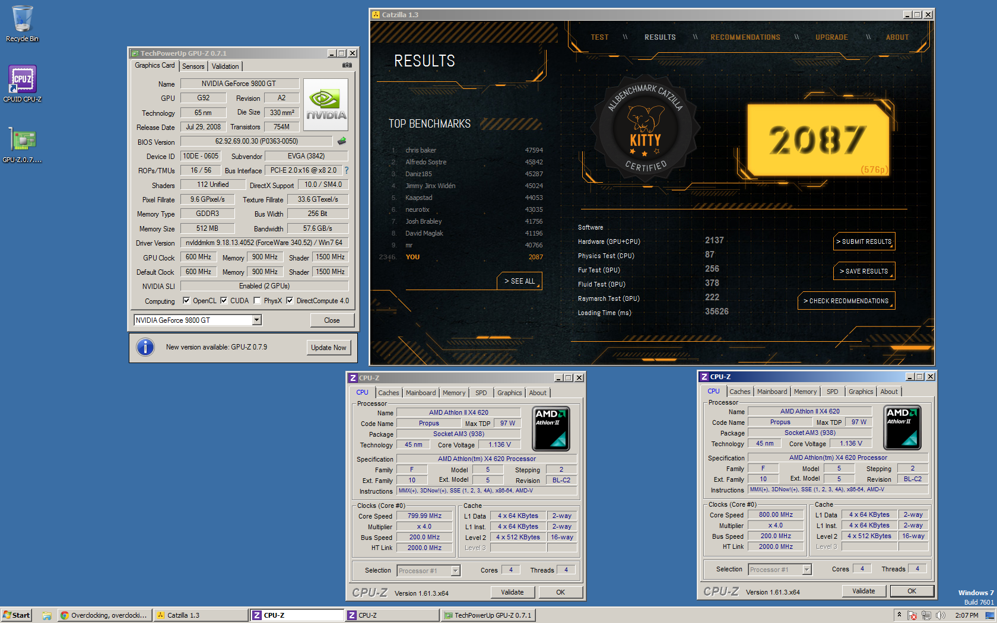Viewport: 997px width, 623px height.
Task: Click Update Now in GPU-Z notice
Action: click(x=329, y=348)
